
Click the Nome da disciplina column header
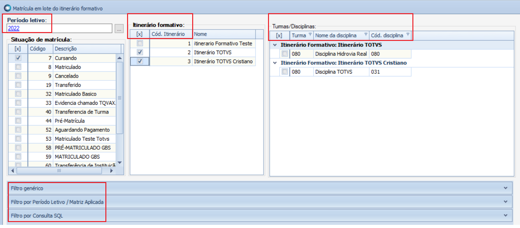tap(341, 36)
